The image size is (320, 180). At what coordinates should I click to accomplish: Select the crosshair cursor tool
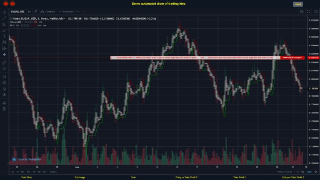click(4, 12)
